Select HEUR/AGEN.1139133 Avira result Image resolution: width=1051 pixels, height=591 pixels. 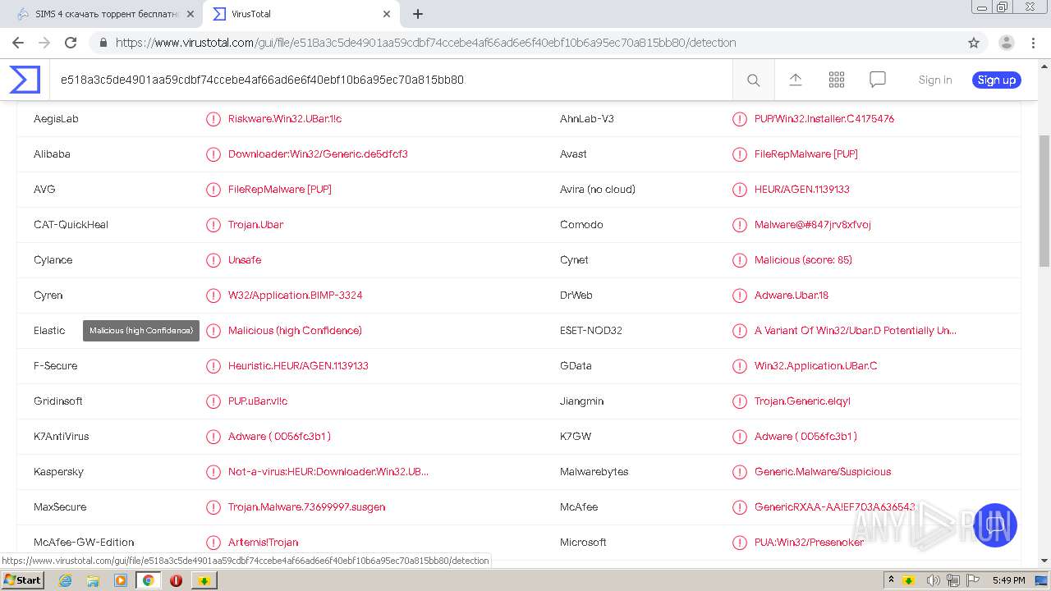pos(802,190)
